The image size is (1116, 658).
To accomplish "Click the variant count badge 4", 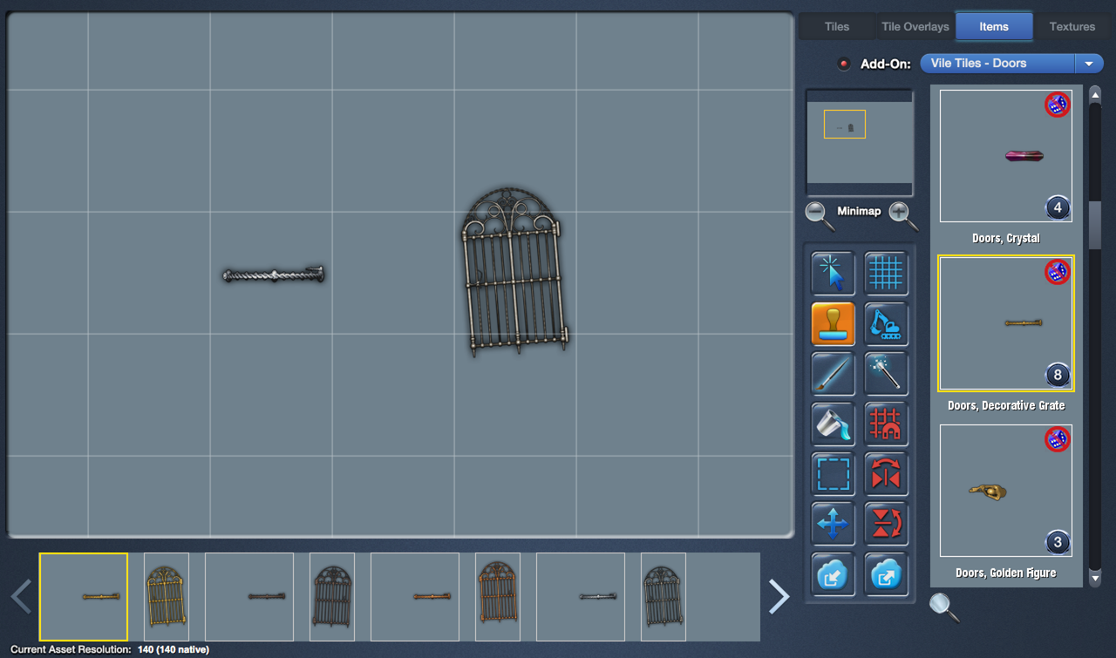I will pyautogui.click(x=1058, y=208).
